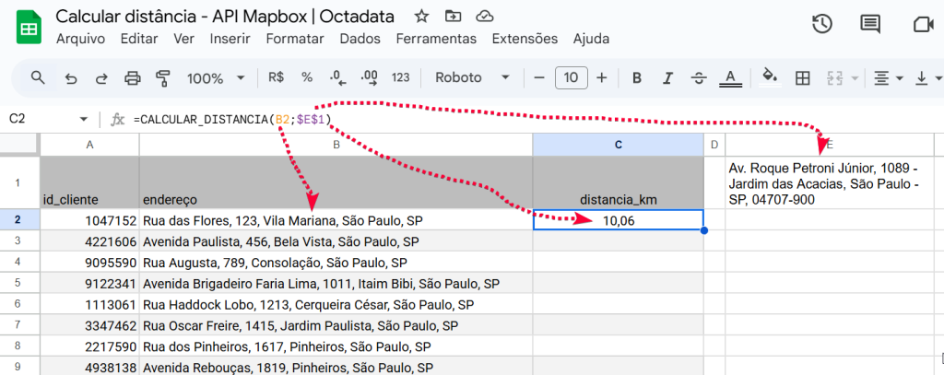Redo the last action

(101, 77)
